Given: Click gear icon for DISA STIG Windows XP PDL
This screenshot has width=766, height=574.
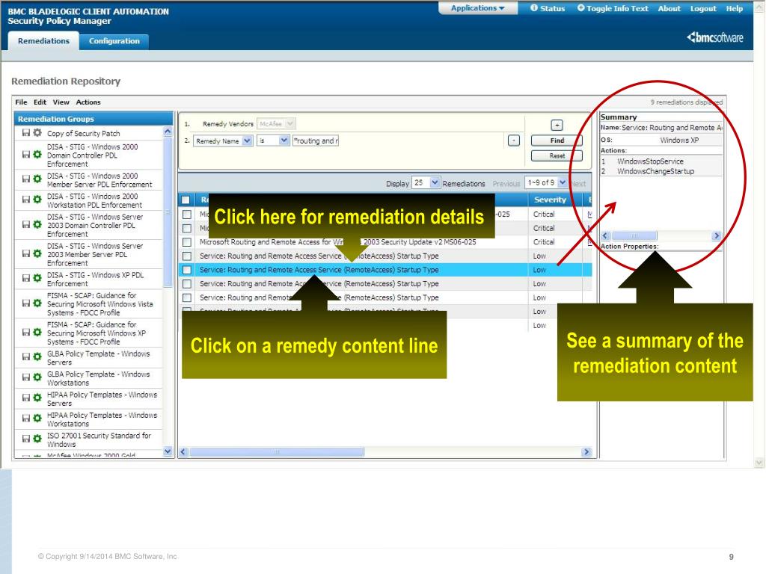Looking at the screenshot, I should 37,278.
